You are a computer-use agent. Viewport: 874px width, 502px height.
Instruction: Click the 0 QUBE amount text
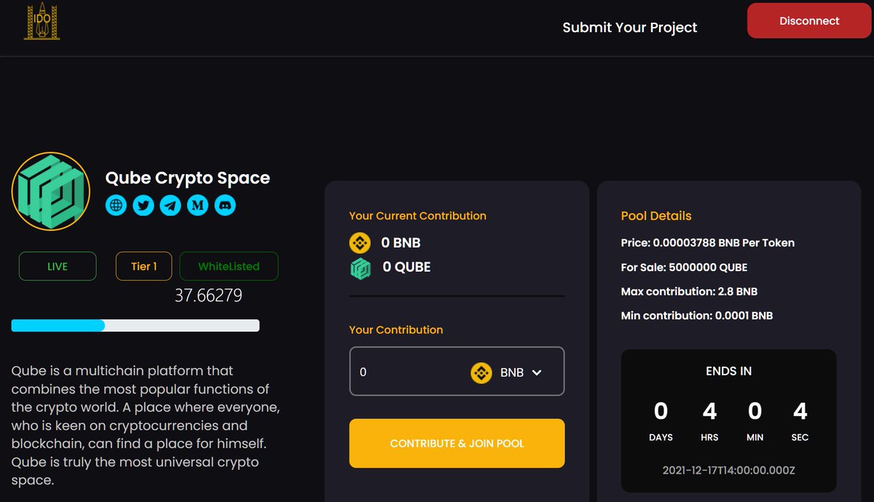click(x=406, y=267)
